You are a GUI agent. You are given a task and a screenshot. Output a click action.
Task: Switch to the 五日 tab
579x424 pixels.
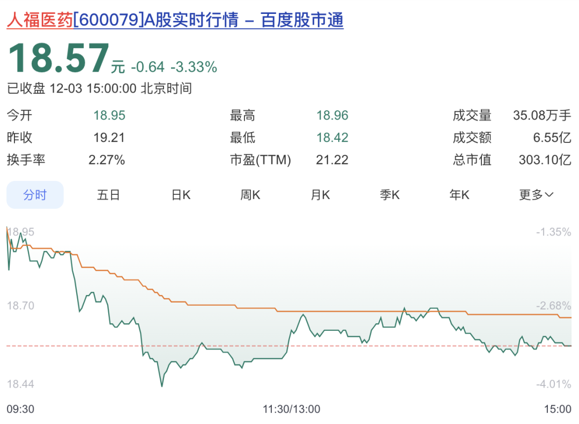108,195
